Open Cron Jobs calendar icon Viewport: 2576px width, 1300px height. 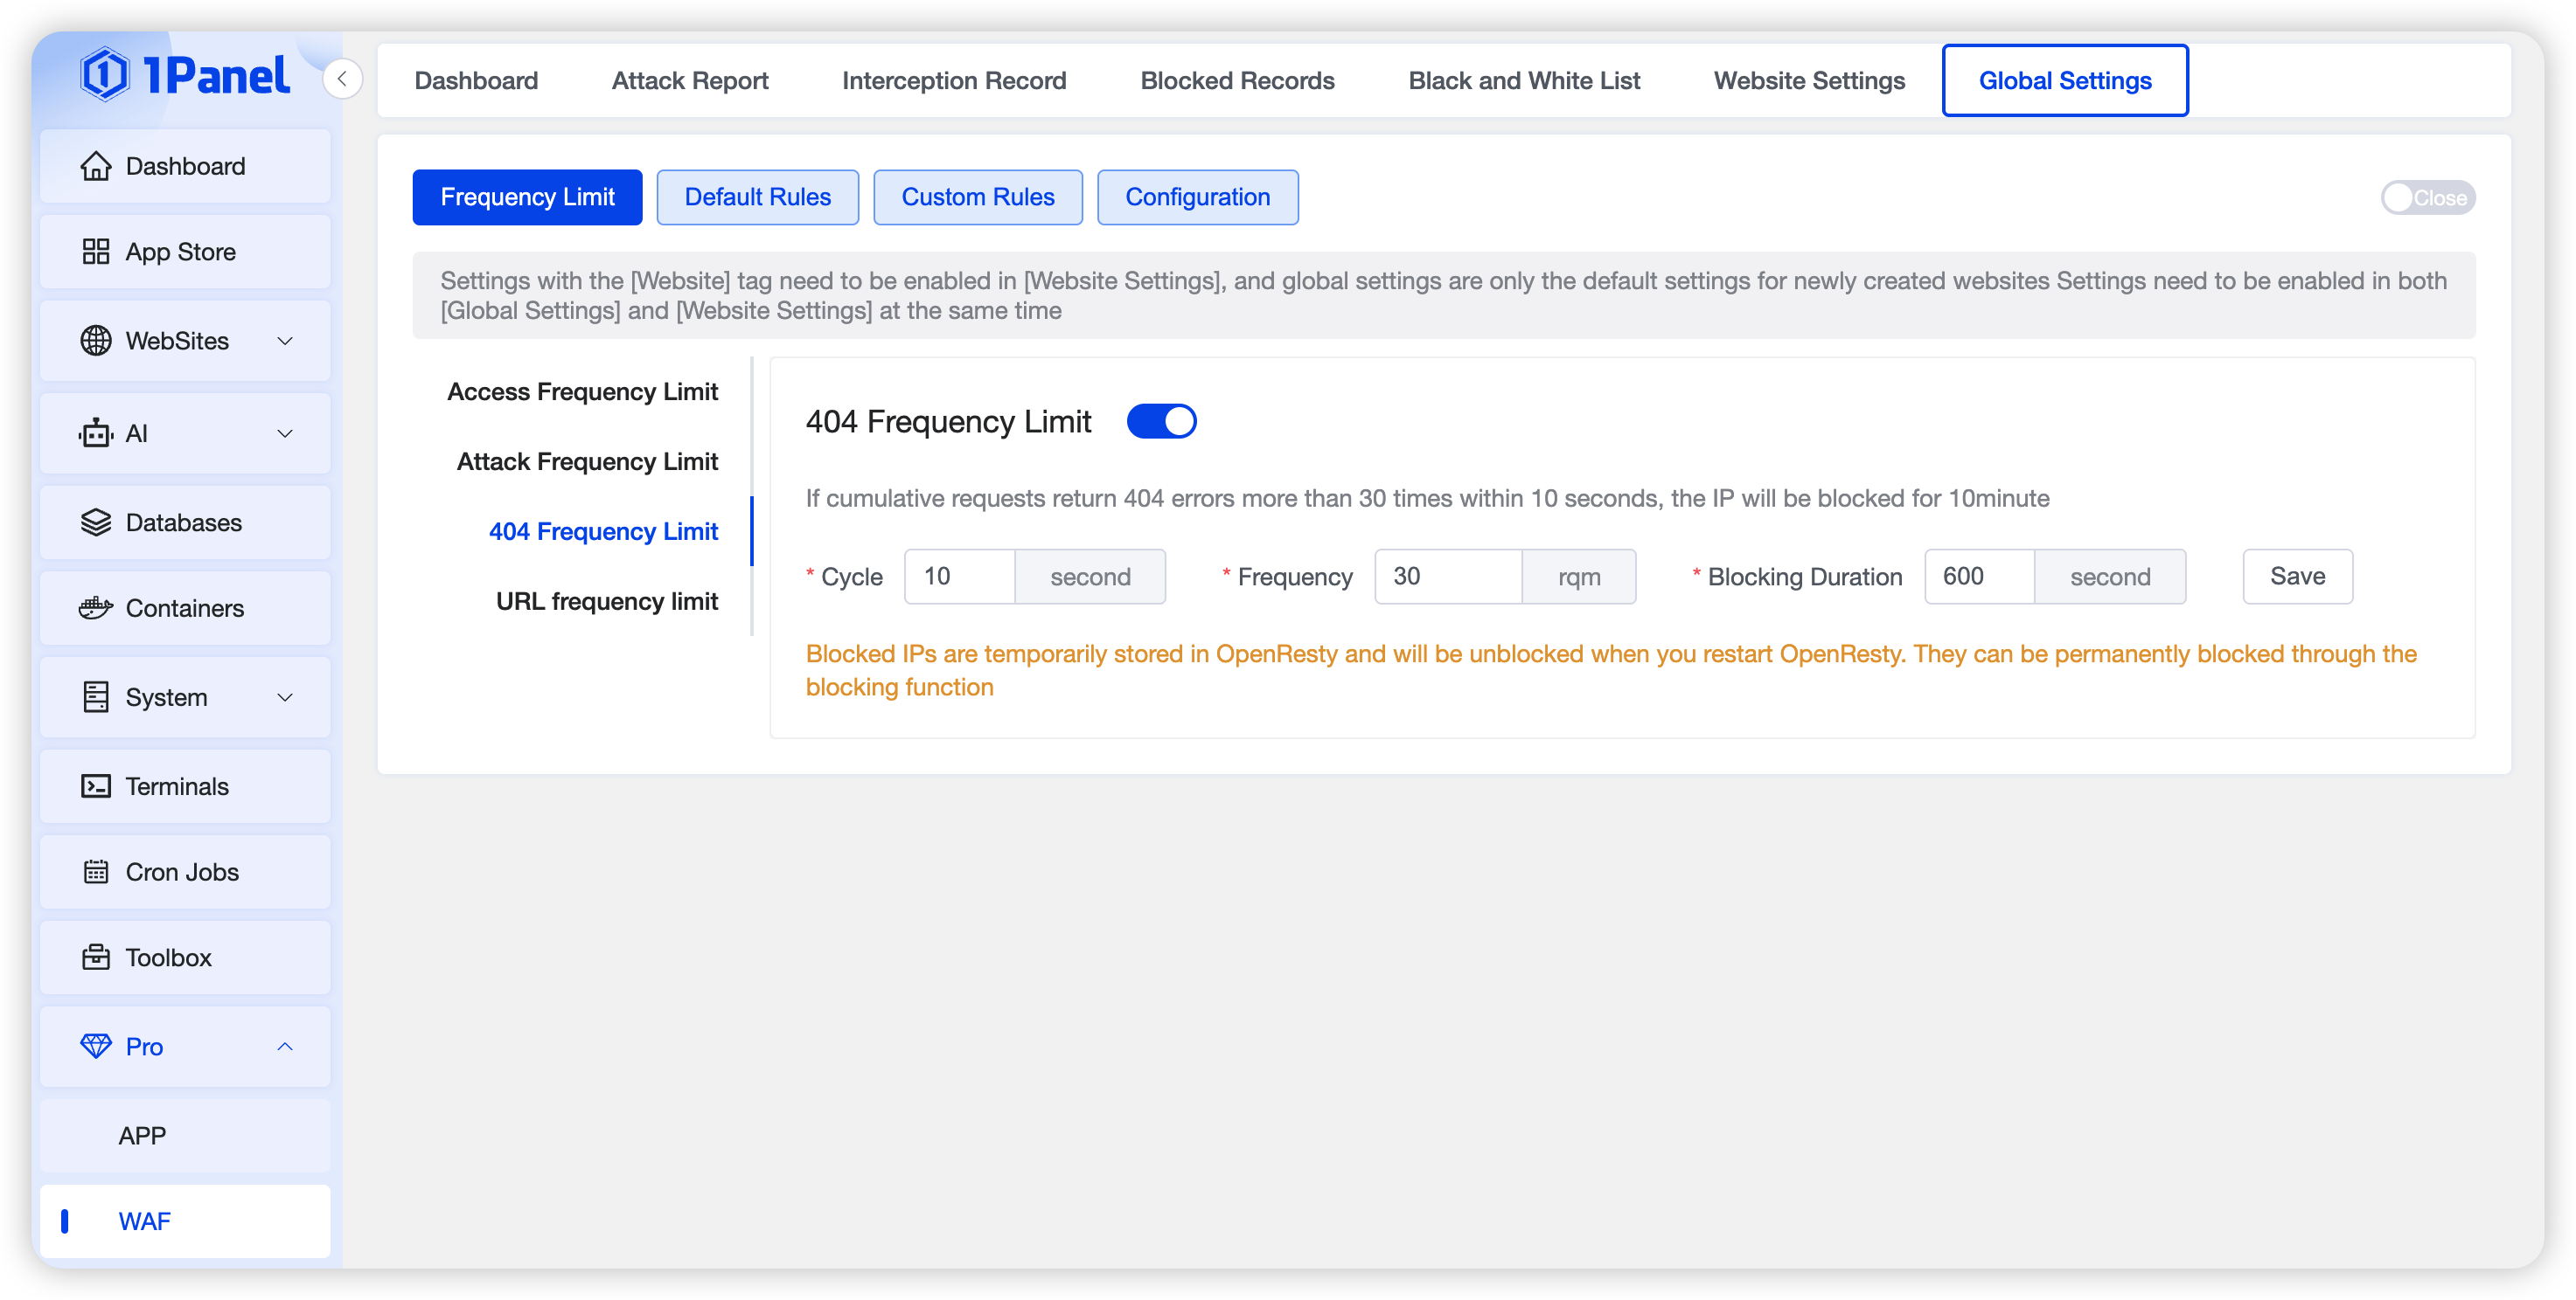[95, 872]
